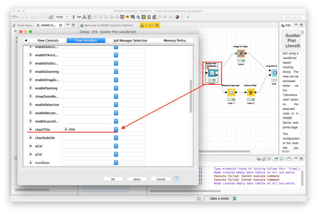This screenshot has height=214, width=317.
Task: Select the Column Filter node
Action: (251, 92)
